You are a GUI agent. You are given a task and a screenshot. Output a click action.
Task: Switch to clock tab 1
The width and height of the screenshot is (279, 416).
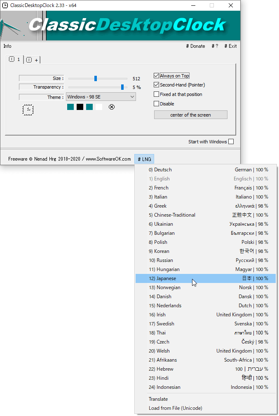[14, 59]
